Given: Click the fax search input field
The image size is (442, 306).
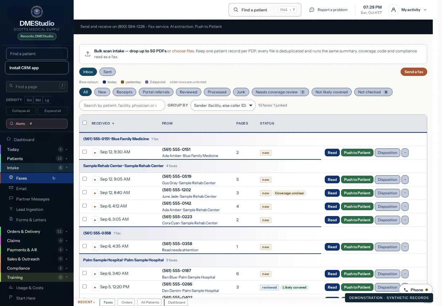Looking at the screenshot, I should click(122, 105).
